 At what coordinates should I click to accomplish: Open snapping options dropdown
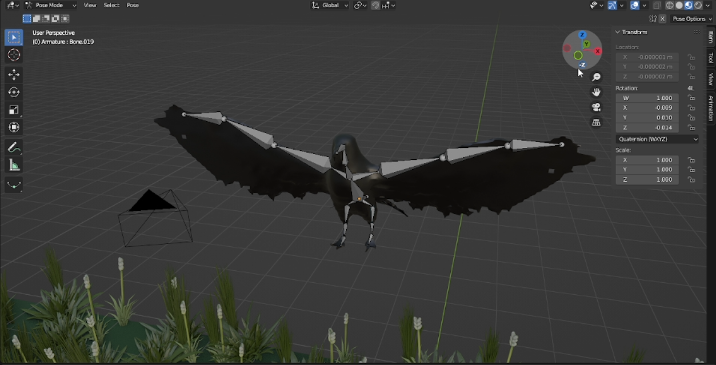click(x=389, y=5)
